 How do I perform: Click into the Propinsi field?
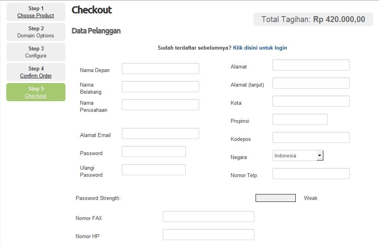[x=300, y=119]
